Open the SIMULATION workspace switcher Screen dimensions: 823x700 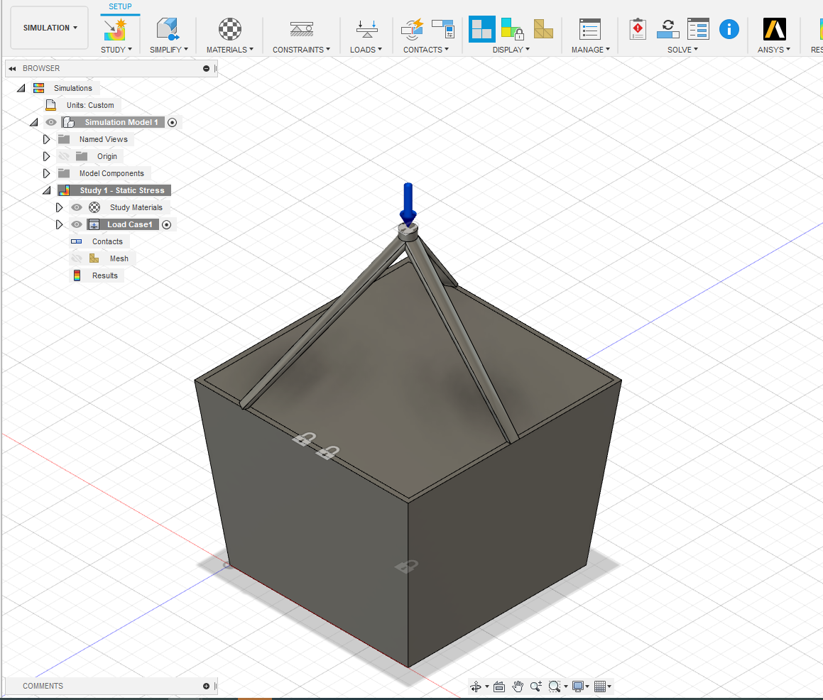(49, 27)
